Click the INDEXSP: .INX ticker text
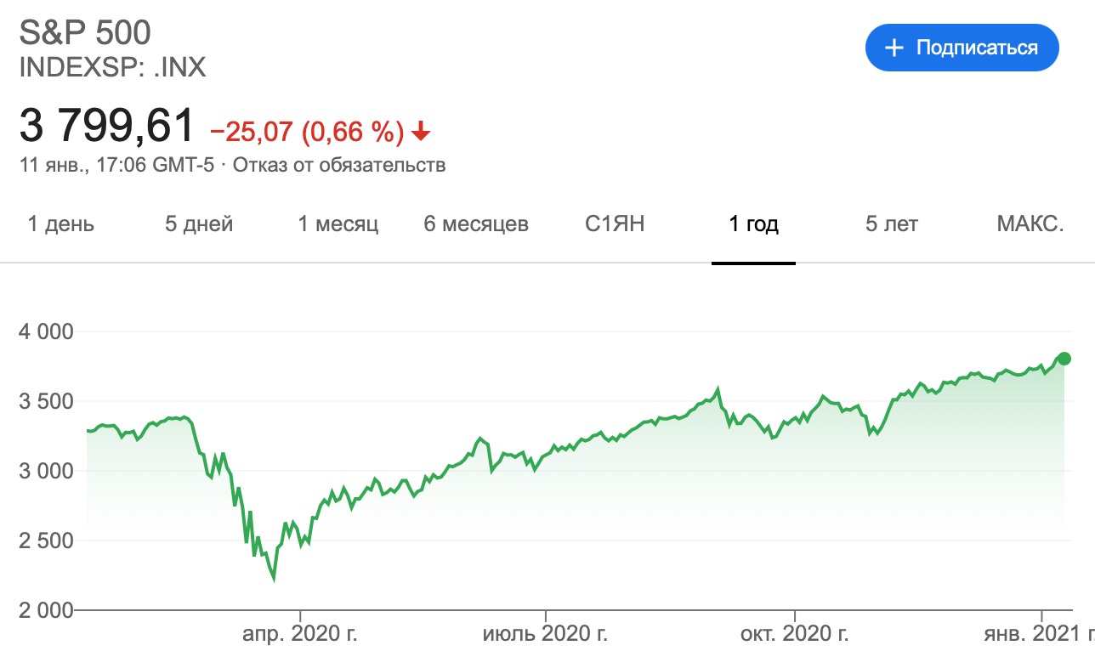The height and width of the screenshot is (668, 1095). (112, 67)
